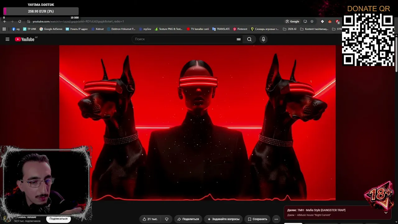The height and width of the screenshot is (224, 398).
Task: Open the Chrome apps grid shortcut
Action: [x=4, y=29]
